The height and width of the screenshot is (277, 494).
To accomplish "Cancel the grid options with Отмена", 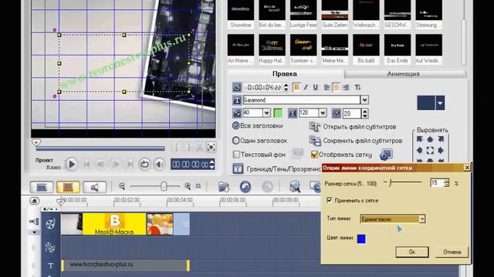I will tap(452, 252).
